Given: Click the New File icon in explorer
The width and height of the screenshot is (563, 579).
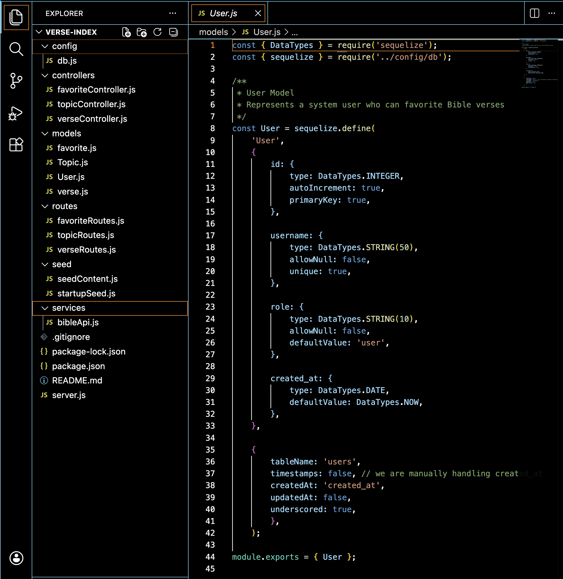Looking at the screenshot, I should click(x=126, y=32).
